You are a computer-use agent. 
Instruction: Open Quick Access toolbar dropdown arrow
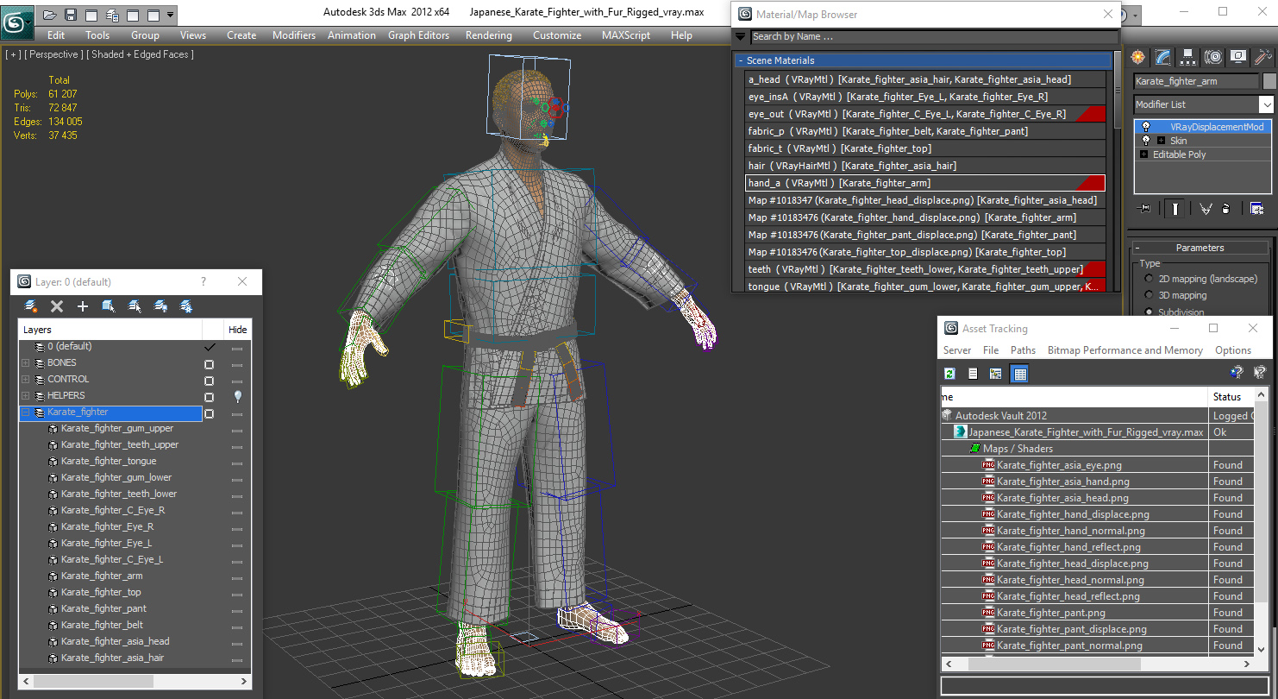tap(170, 15)
